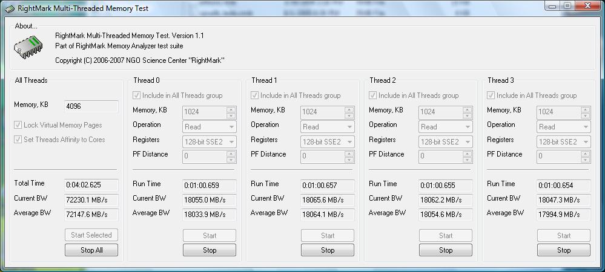The width and height of the screenshot is (605, 272).
Task: Close the RightMark Memory Test window
Action: (x=587, y=6)
